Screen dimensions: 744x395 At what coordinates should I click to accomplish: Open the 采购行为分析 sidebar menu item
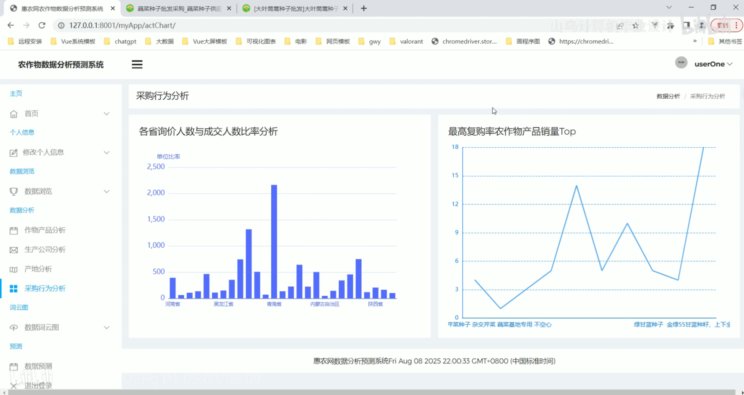pos(45,289)
